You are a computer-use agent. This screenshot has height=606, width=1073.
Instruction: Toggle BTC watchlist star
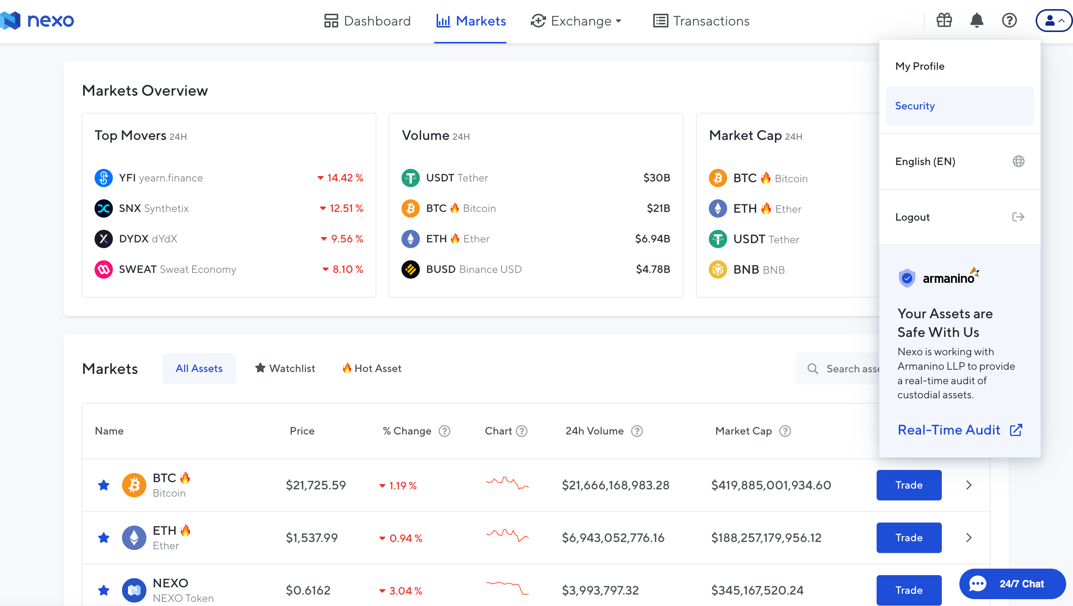click(x=104, y=485)
